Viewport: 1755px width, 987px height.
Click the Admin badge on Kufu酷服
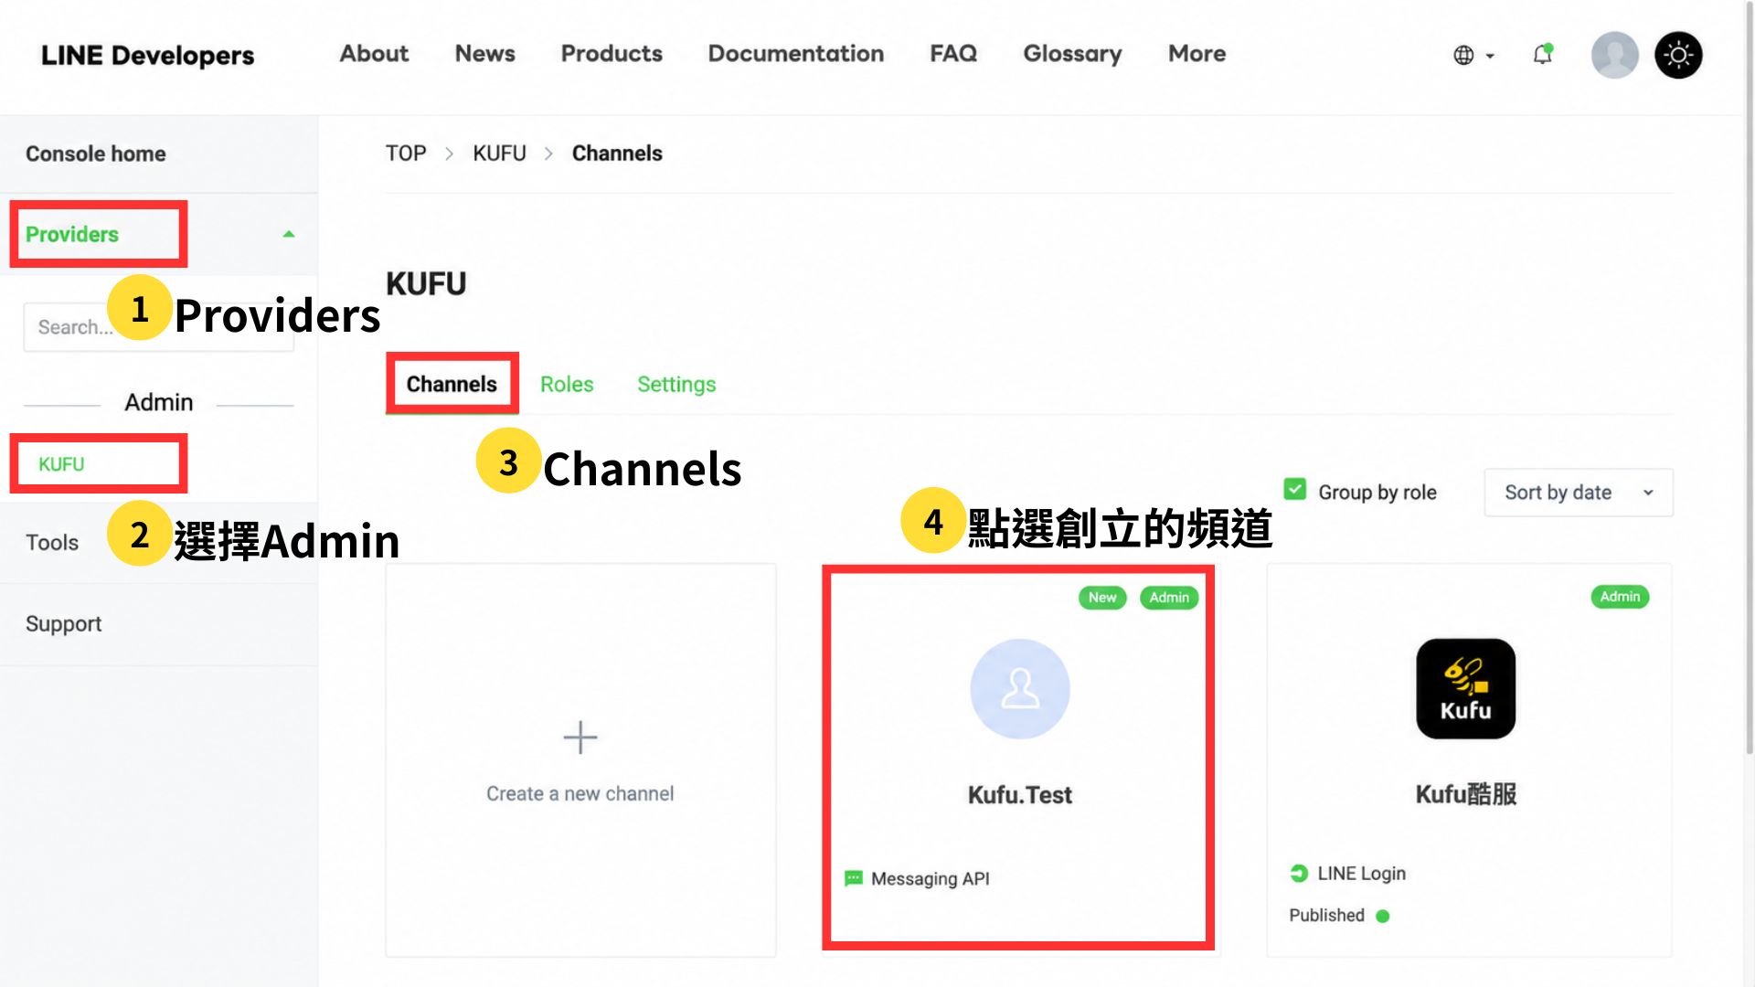(1620, 597)
